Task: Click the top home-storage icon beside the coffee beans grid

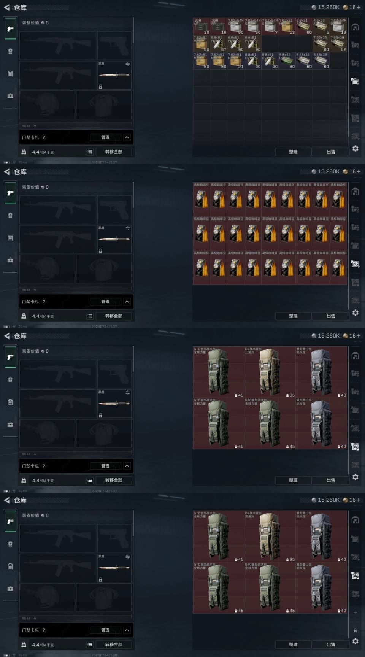Action: pyautogui.click(x=355, y=192)
